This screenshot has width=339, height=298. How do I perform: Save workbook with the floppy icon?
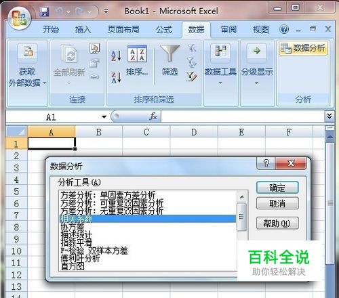(x=44, y=12)
